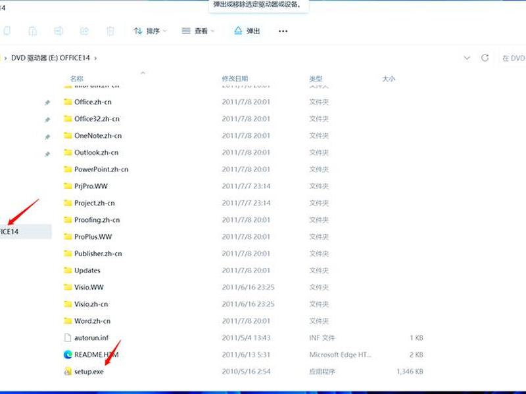Click the 弹出 eject button

click(x=247, y=31)
